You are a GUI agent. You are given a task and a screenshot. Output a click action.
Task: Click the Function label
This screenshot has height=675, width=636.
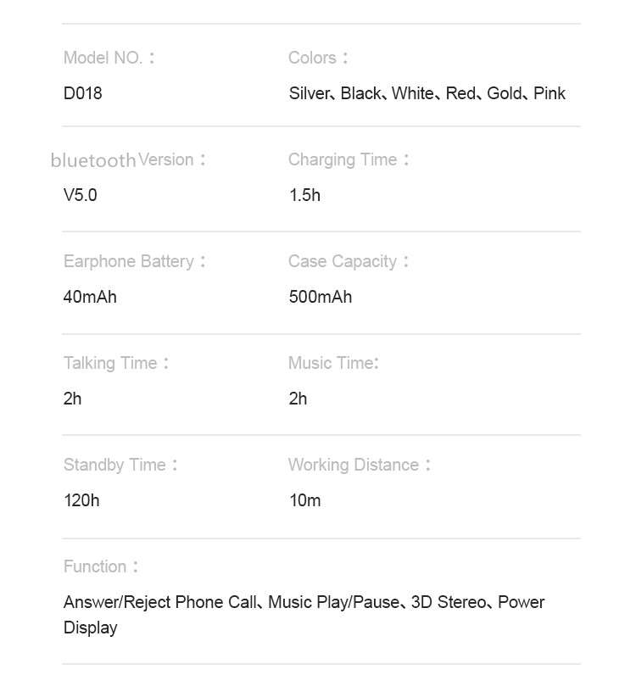tap(101, 566)
